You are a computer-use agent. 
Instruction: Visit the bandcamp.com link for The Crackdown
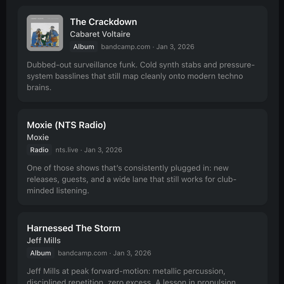pyautogui.click(x=125, y=46)
